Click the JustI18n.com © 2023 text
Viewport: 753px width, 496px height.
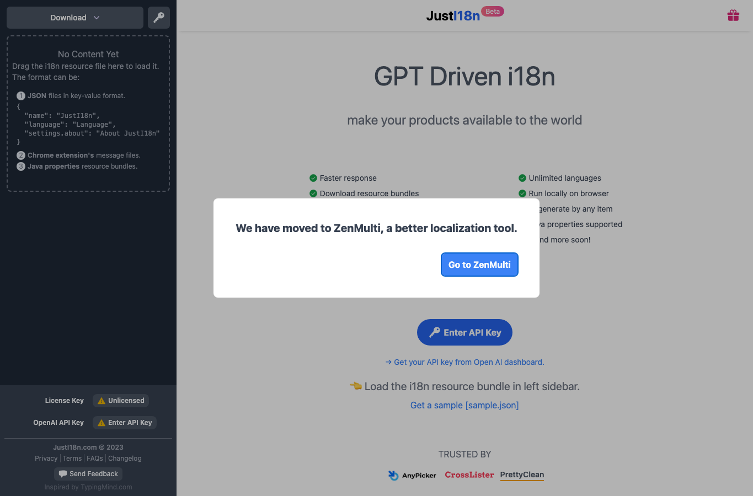[88, 448]
